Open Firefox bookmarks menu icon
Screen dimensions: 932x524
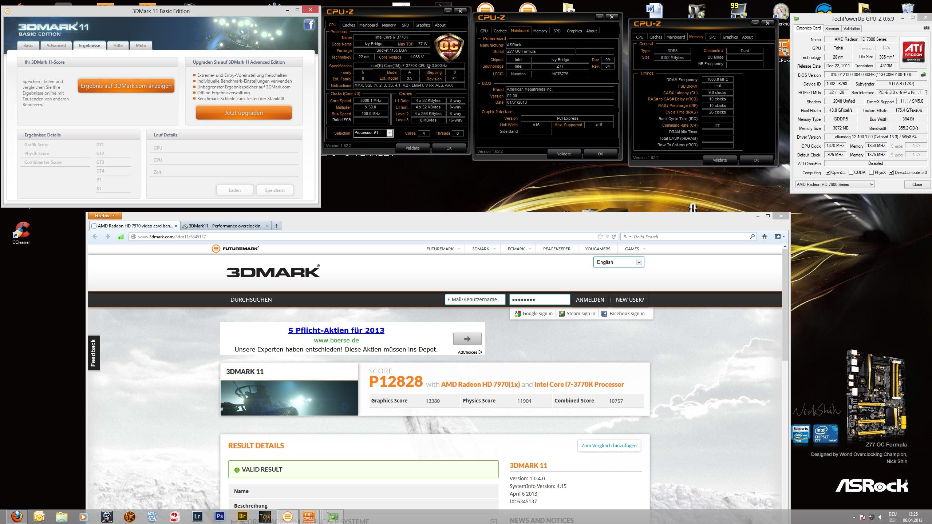click(x=779, y=237)
